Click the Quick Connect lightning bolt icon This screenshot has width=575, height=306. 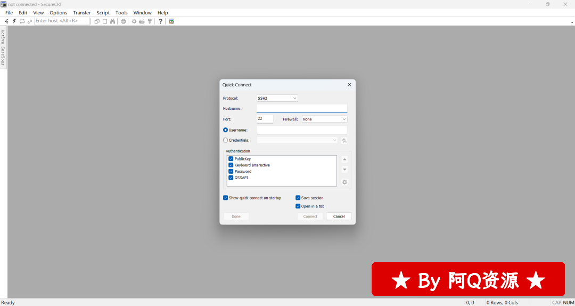[x=14, y=21]
